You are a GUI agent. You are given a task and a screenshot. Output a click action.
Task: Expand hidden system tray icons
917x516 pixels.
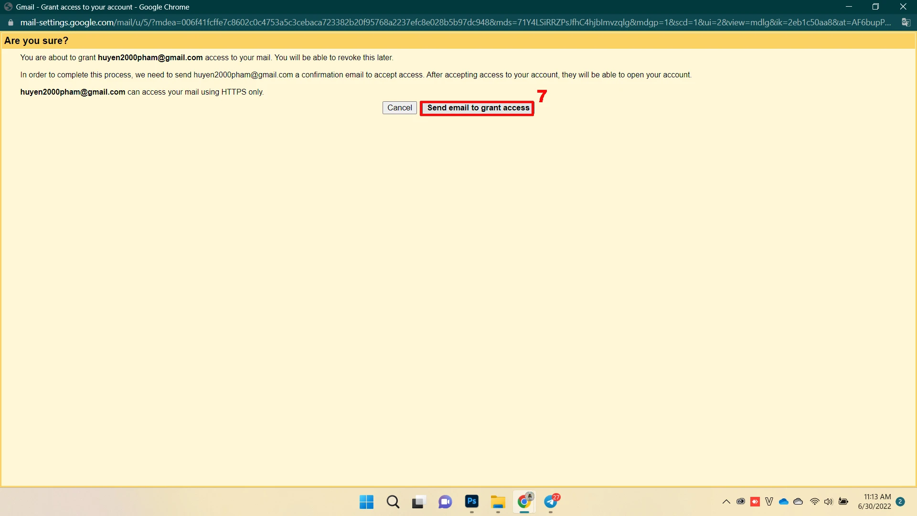pyautogui.click(x=726, y=502)
